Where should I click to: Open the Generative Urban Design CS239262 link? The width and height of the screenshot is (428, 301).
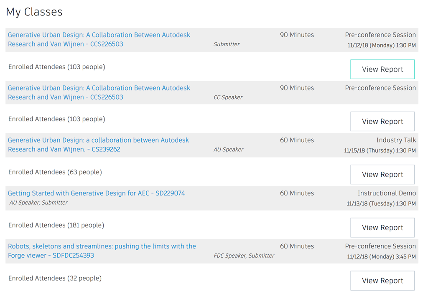coord(98,140)
